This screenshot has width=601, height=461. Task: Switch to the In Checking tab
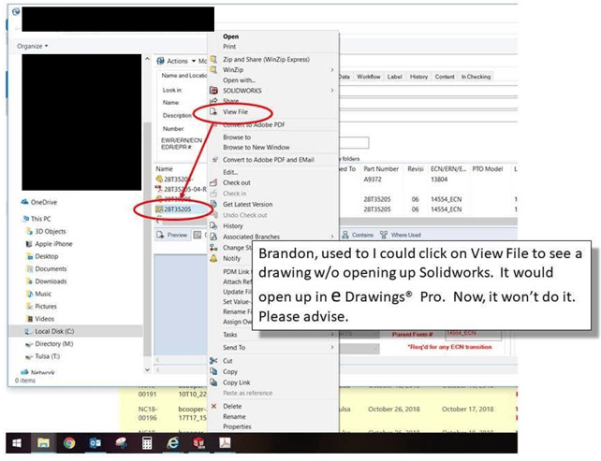[x=476, y=77]
